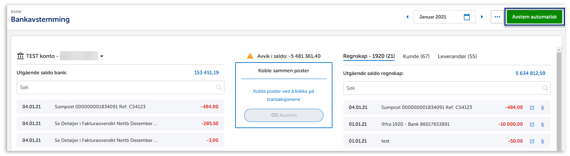
Task: Expand the TEST konto account dropdown
Action: point(102,56)
